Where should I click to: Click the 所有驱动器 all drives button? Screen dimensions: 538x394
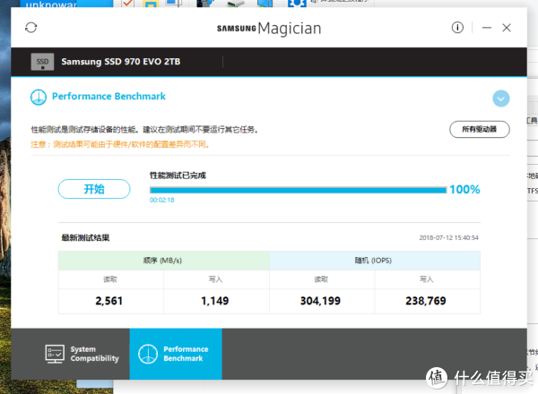(480, 129)
